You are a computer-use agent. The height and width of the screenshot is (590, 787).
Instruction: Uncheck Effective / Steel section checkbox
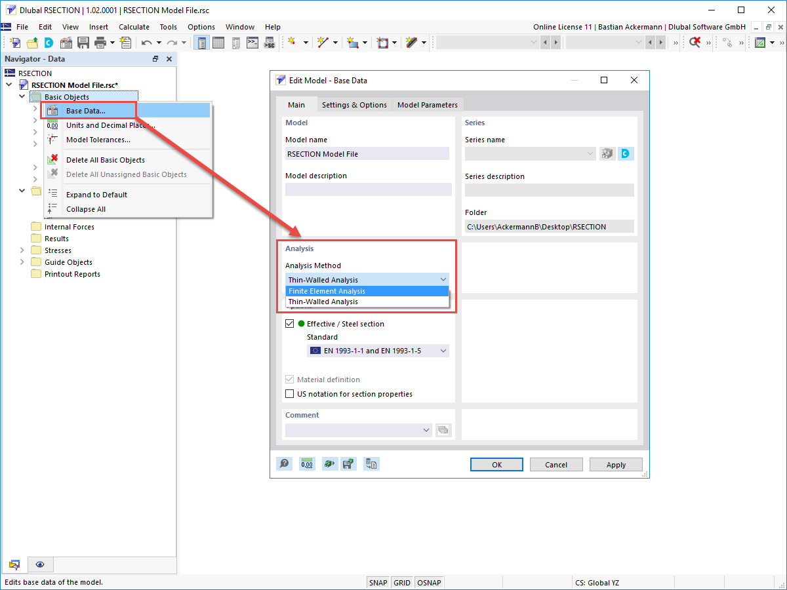tap(290, 323)
